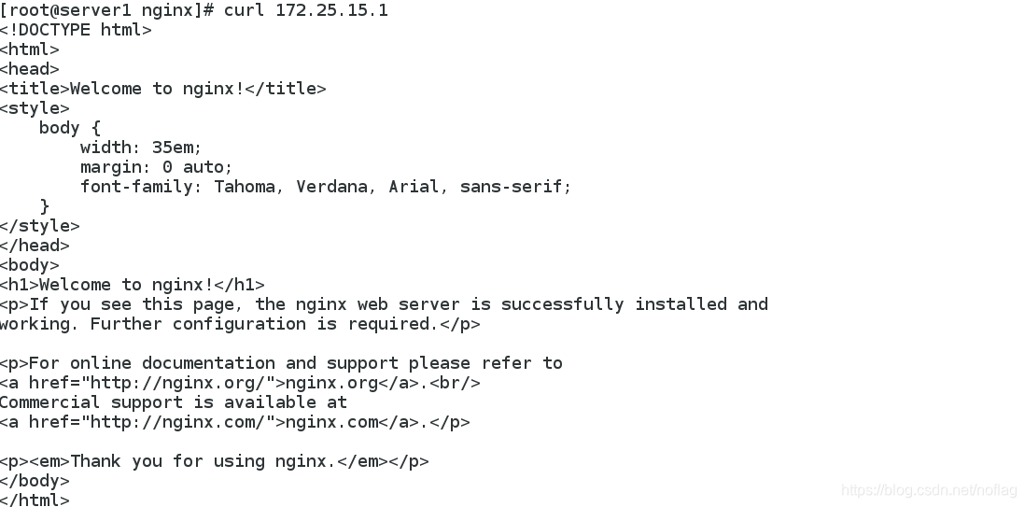Click the 'Further configuration is required' line

[x=240, y=325]
